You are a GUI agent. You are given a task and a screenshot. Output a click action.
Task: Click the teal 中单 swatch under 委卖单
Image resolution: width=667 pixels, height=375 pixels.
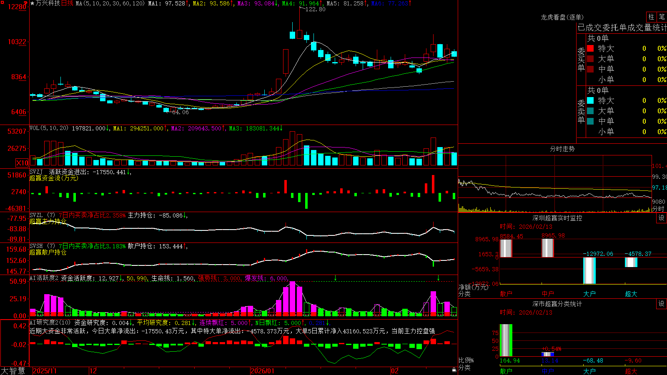pyautogui.click(x=590, y=121)
